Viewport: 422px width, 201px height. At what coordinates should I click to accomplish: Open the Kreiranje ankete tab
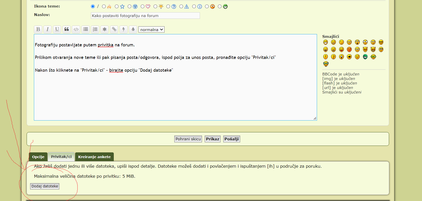click(94, 157)
